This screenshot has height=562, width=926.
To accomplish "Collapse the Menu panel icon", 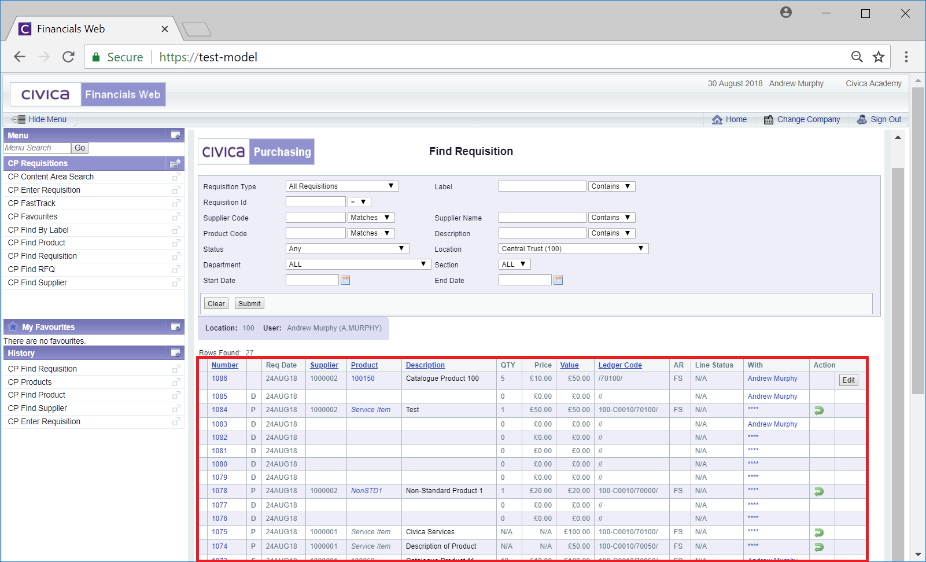I will (175, 135).
